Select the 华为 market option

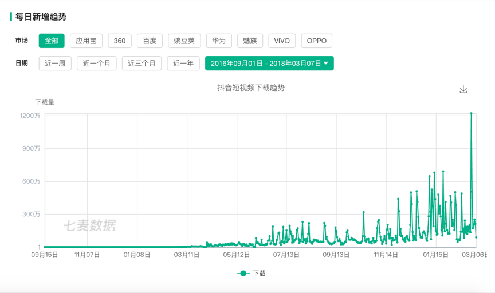tap(219, 41)
